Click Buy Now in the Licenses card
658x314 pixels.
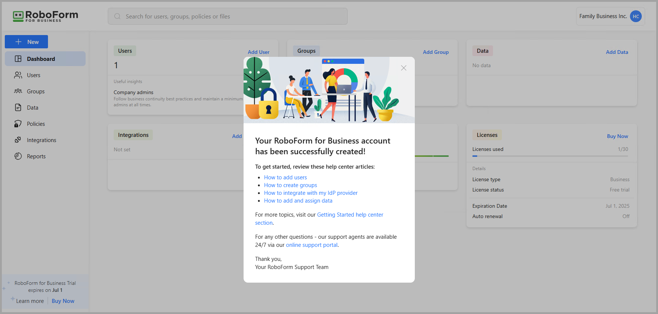coord(617,136)
